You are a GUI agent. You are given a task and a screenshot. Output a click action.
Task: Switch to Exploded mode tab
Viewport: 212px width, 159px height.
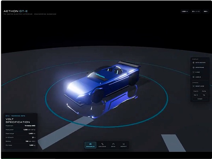102,145
